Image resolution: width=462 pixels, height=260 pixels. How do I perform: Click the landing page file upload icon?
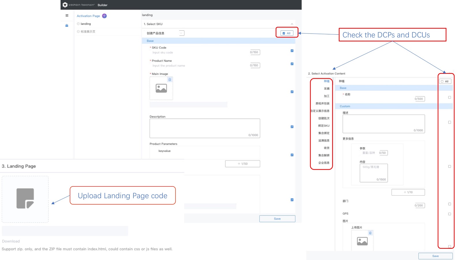(x=25, y=199)
